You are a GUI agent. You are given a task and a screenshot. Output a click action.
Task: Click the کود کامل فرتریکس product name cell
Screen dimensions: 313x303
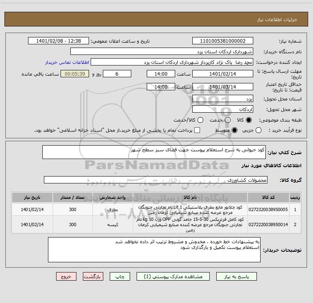[x=190, y=225]
